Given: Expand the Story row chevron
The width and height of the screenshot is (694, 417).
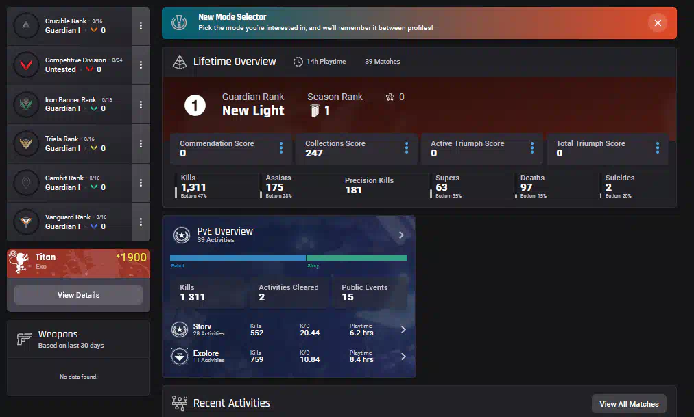Looking at the screenshot, I should pyautogui.click(x=403, y=330).
